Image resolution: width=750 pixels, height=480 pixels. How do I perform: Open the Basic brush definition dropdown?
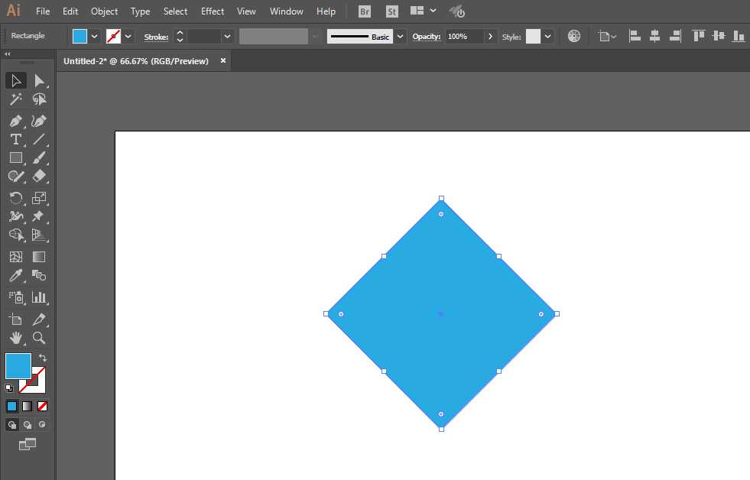point(400,37)
